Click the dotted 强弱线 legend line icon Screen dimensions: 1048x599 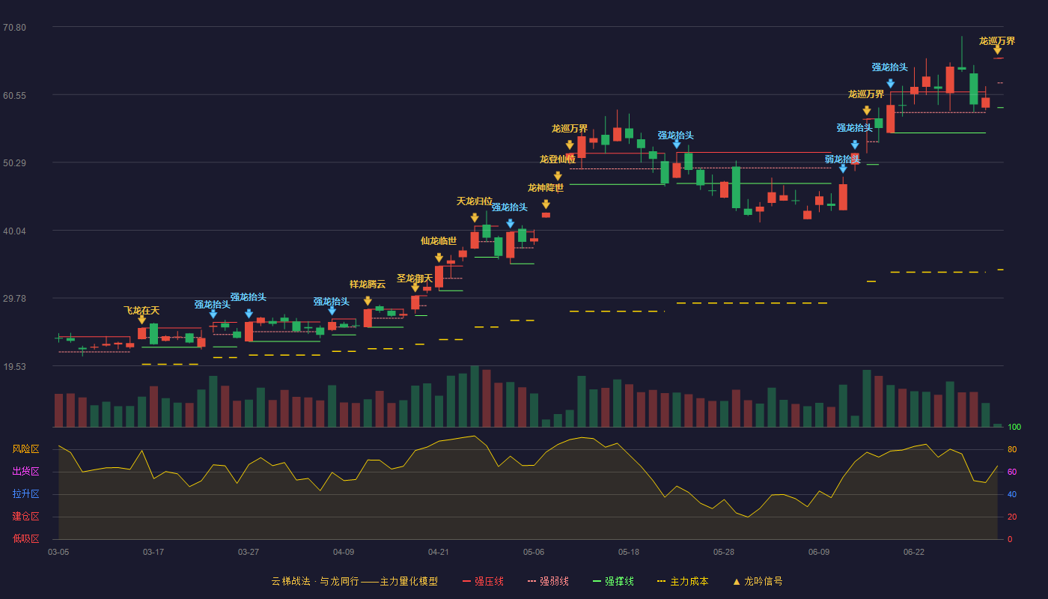point(532,581)
